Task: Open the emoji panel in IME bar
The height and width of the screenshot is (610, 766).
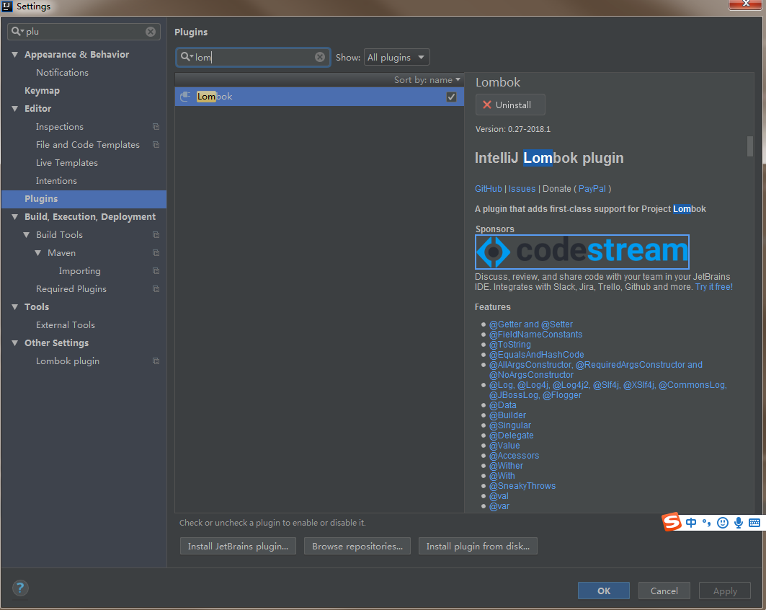Action: point(723,523)
